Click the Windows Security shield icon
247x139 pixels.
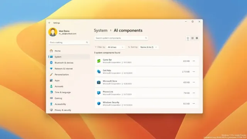[99, 103]
